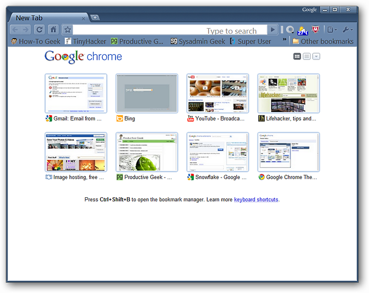Viewport: 369px width, 293px height.
Task: Follow the keyboard shortcuts link
Action: click(256, 200)
